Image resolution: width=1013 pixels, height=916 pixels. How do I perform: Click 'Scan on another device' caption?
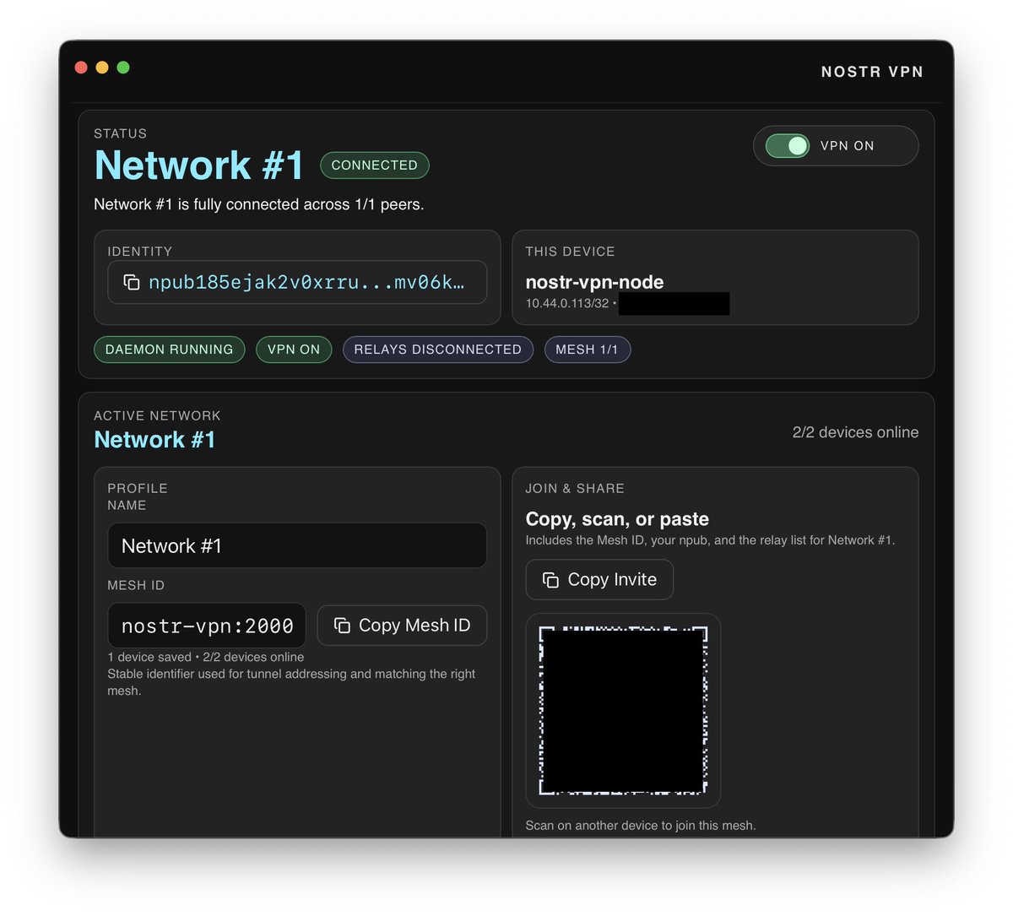(640, 826)
